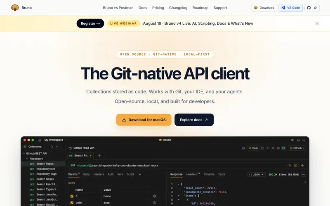This screenshot has width=330, height=206.
Task: Collapse the GitHub REST API collection
Action: [x=24, y=154]
